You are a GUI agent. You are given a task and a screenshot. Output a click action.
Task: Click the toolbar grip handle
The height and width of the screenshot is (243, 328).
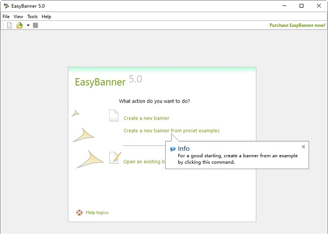[x=3, y=26]
